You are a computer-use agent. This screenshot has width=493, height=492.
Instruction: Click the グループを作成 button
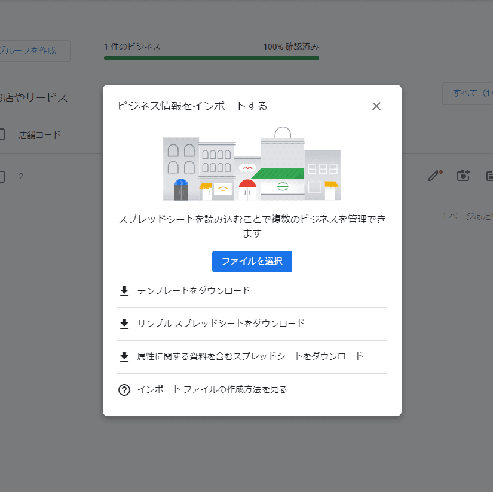coord(35,51)
